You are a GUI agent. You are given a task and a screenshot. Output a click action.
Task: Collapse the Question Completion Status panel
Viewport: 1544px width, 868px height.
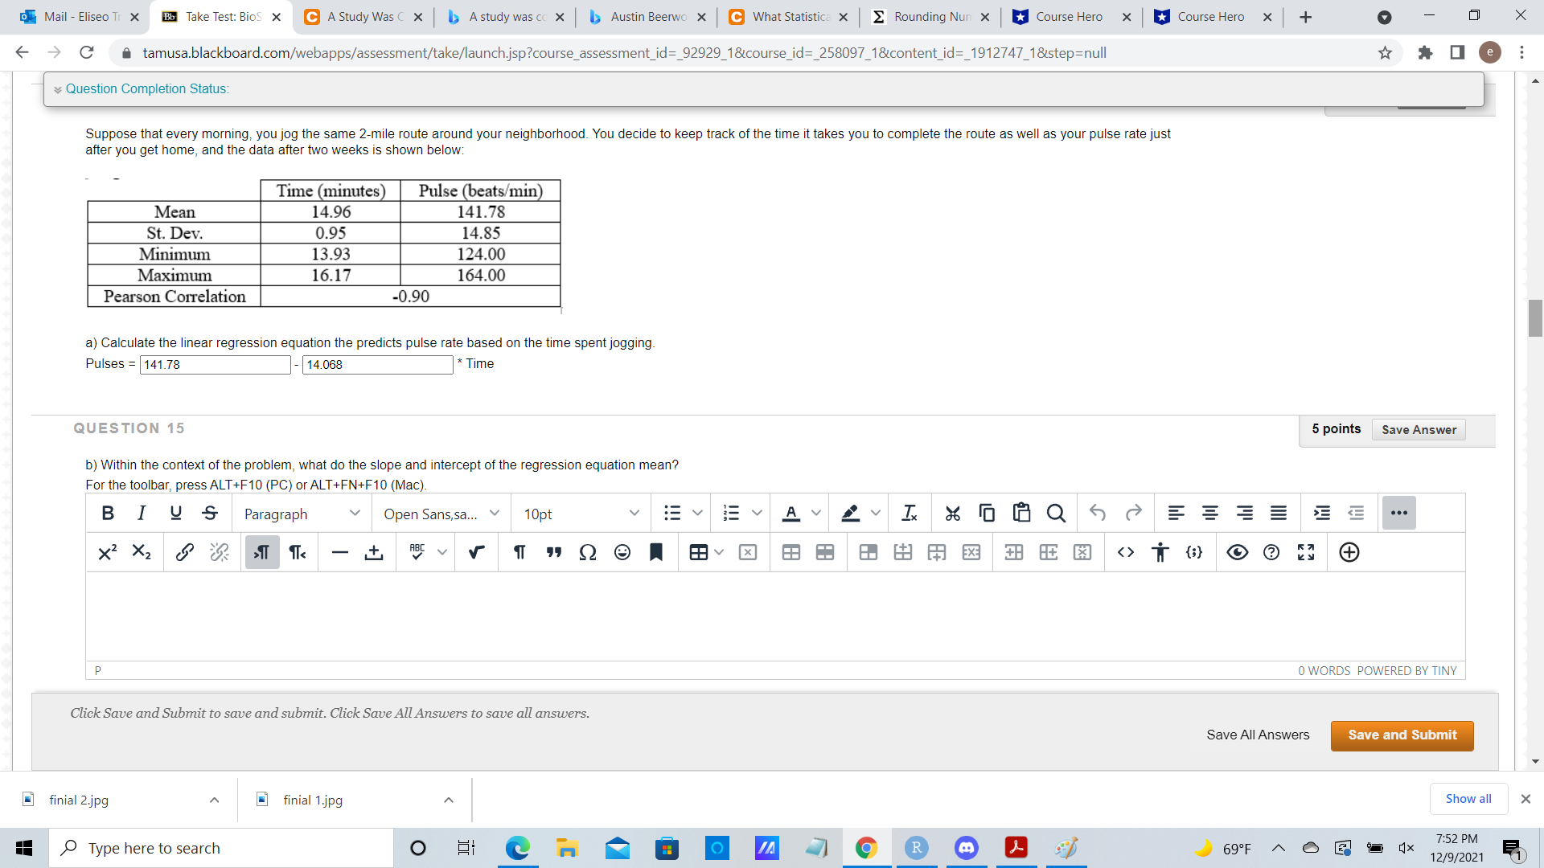point(56,88)
